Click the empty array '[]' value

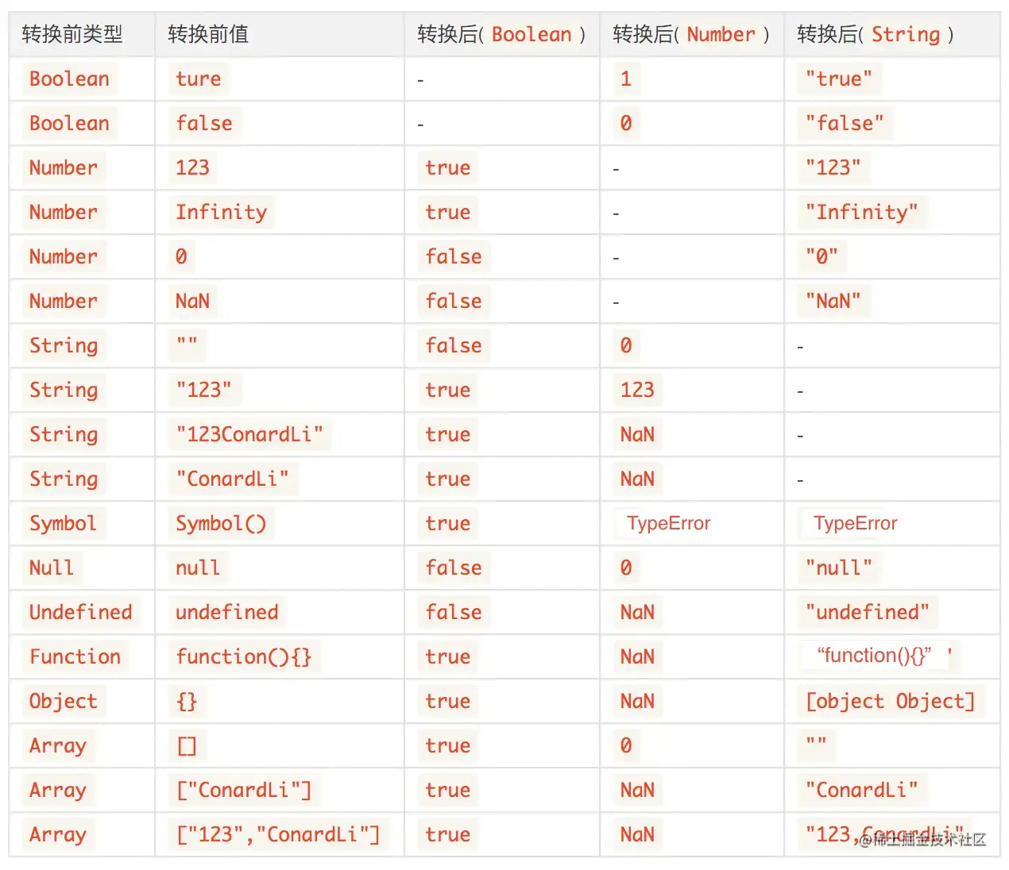pos(187,745)
